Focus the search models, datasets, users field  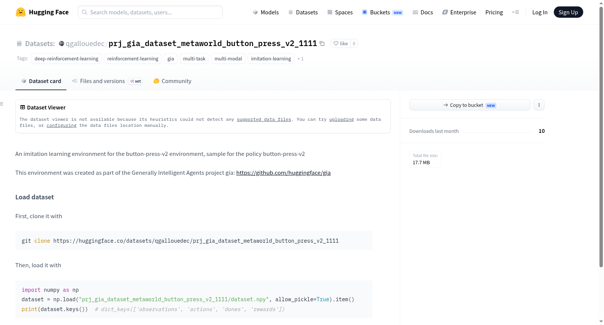pos(150,12)
